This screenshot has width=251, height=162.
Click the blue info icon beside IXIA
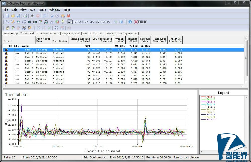click(130, 22)
